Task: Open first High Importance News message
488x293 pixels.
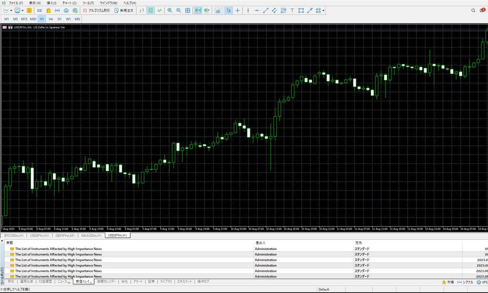Action: tap(58, 249)
